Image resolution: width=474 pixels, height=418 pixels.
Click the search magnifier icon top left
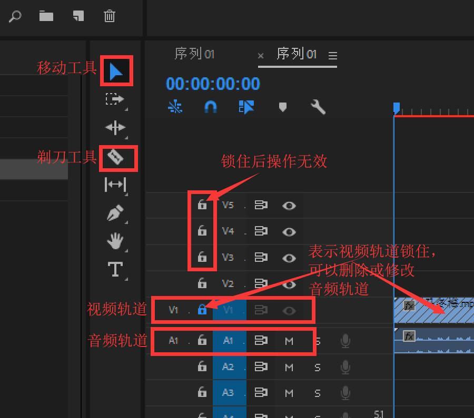pyautogui.click(x=15, y=16)
